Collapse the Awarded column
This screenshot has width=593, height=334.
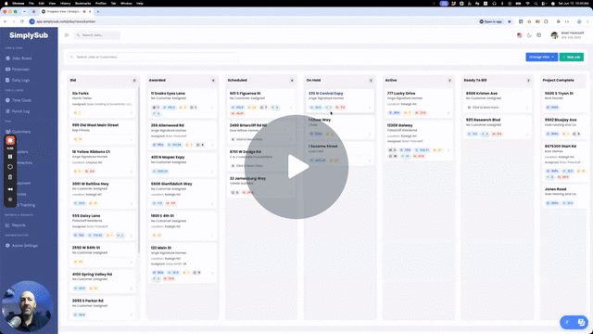(x=213, y=81)
